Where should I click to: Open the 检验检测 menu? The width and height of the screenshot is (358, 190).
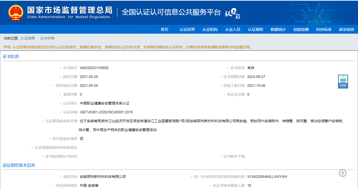point(301,29)
